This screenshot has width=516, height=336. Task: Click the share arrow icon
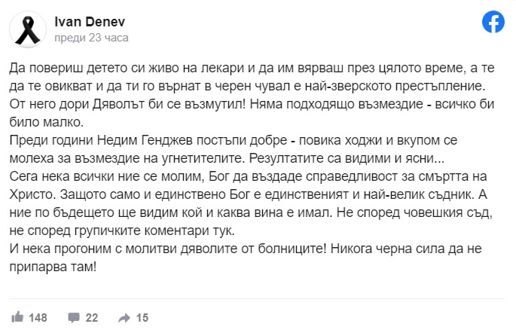124,318
